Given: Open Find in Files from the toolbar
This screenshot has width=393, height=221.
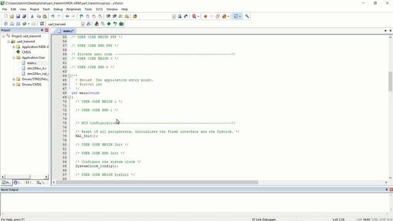Looking at the screenshot, I should 135,17.
